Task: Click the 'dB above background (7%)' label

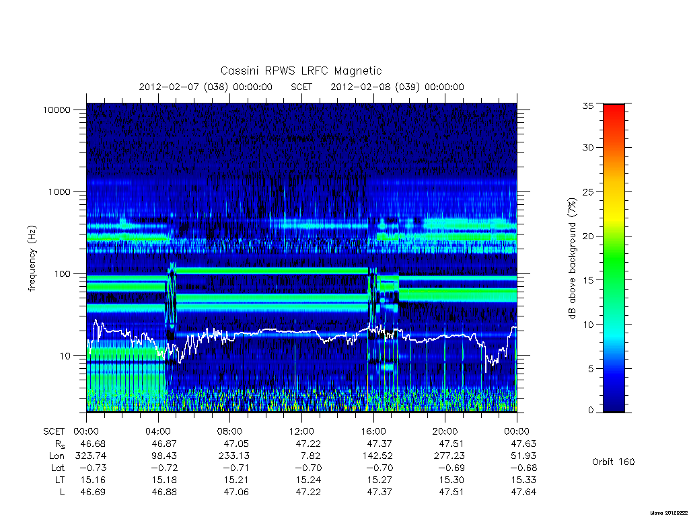Action: (572, 259)
